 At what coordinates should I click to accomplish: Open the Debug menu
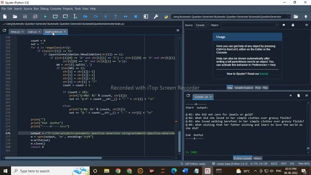44,9
